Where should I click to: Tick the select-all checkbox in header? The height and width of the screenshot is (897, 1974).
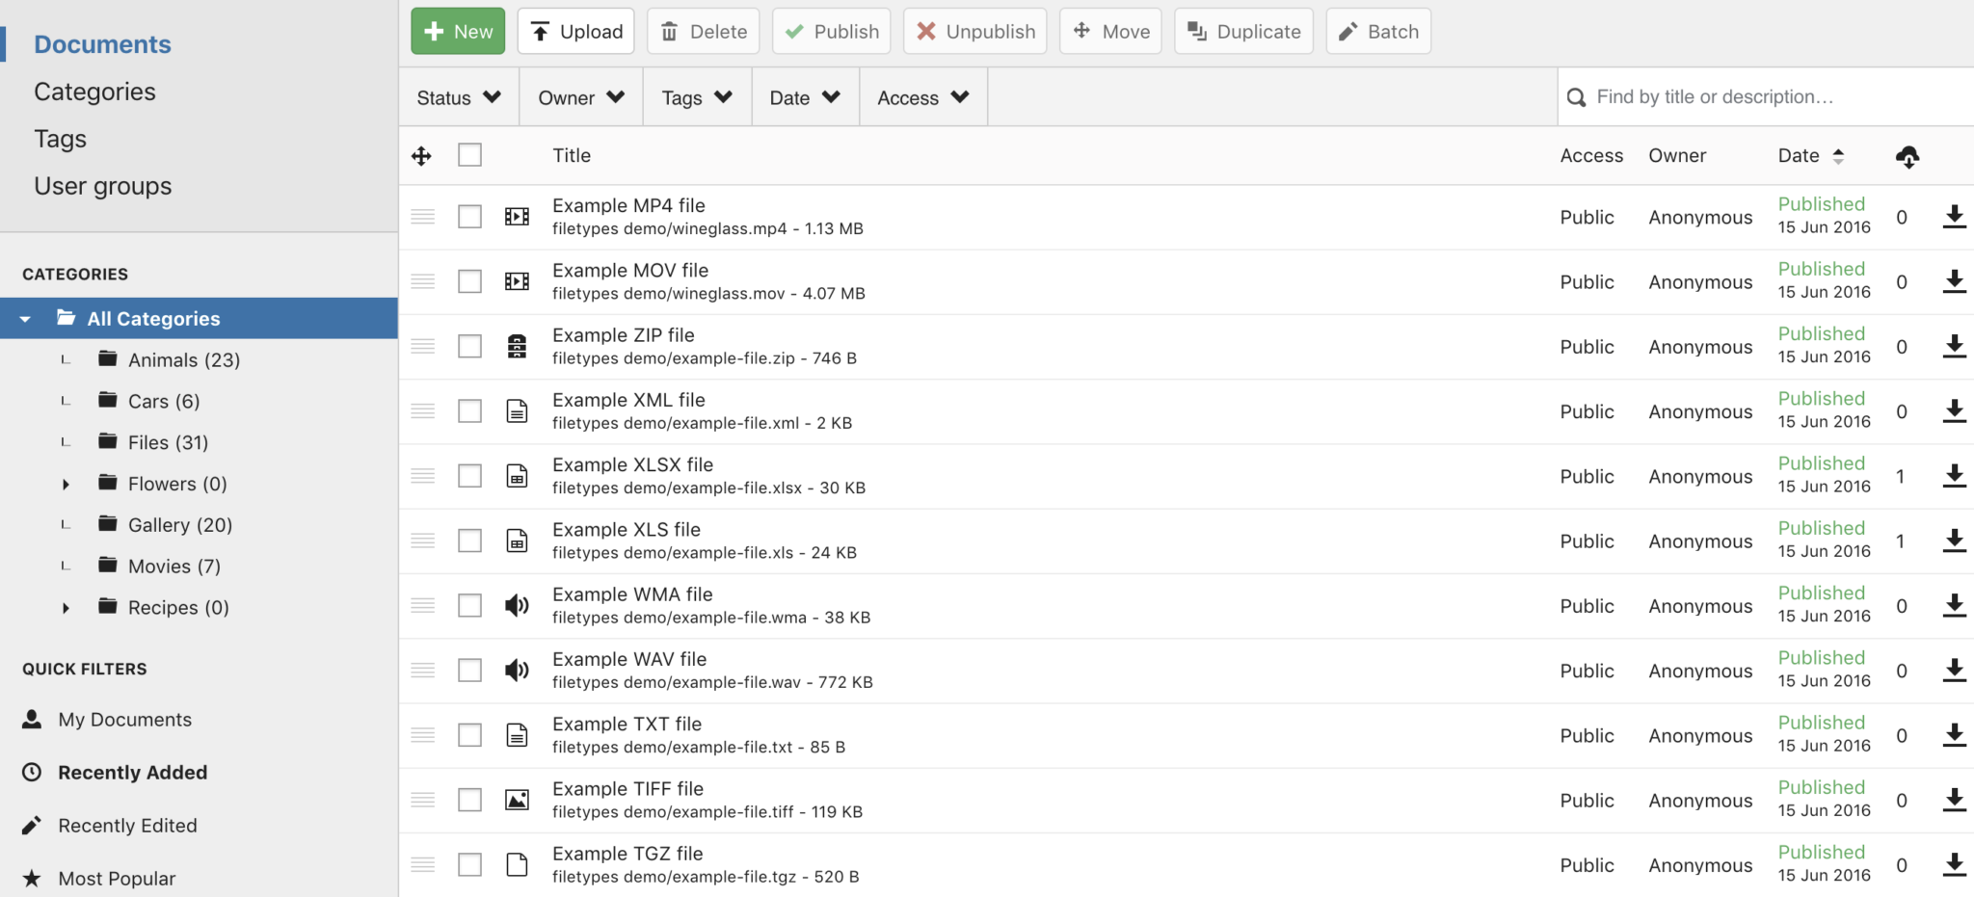(469, 155)
